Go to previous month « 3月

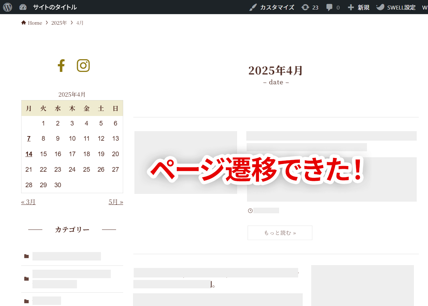[x=28, y=202]
